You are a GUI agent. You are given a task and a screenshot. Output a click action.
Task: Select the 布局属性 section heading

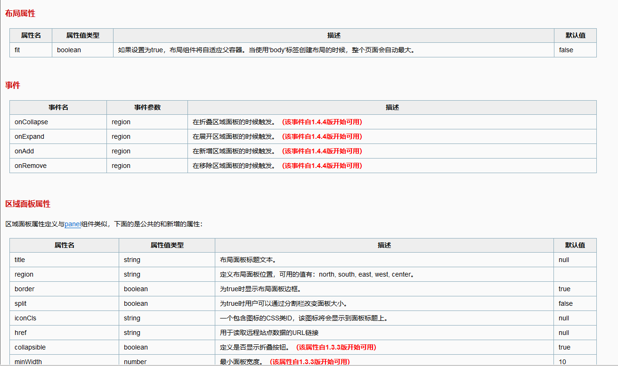point(20,14)
